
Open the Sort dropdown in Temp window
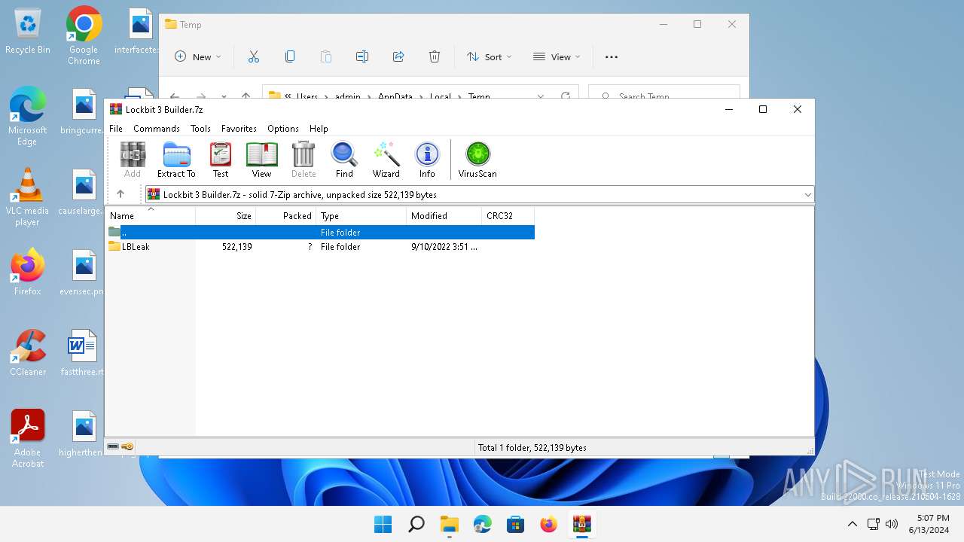coord(489,56)
